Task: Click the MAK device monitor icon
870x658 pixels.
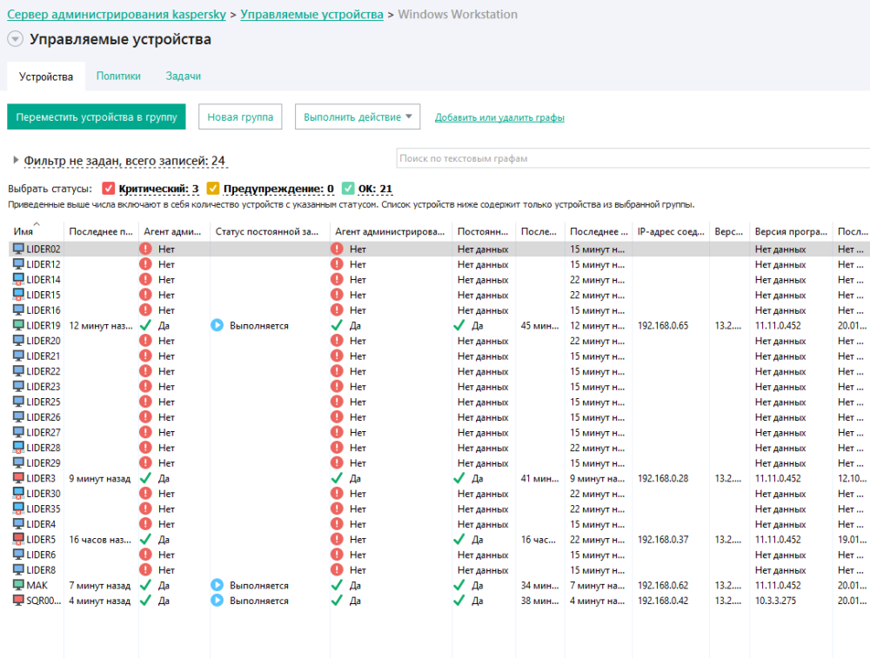Action: click(x=18, y=585)
